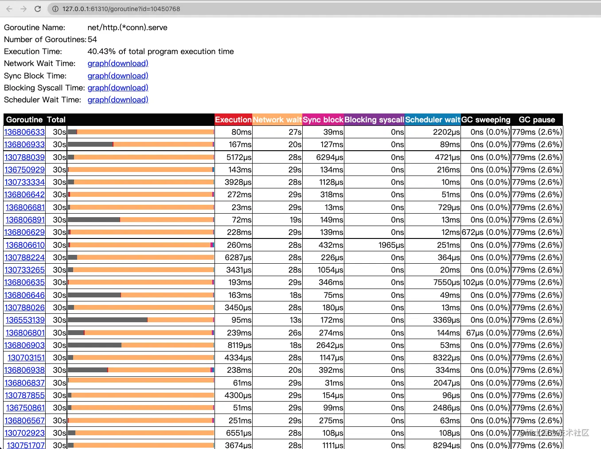Click the 6294µs sync block cell

(x=323, y=157)
